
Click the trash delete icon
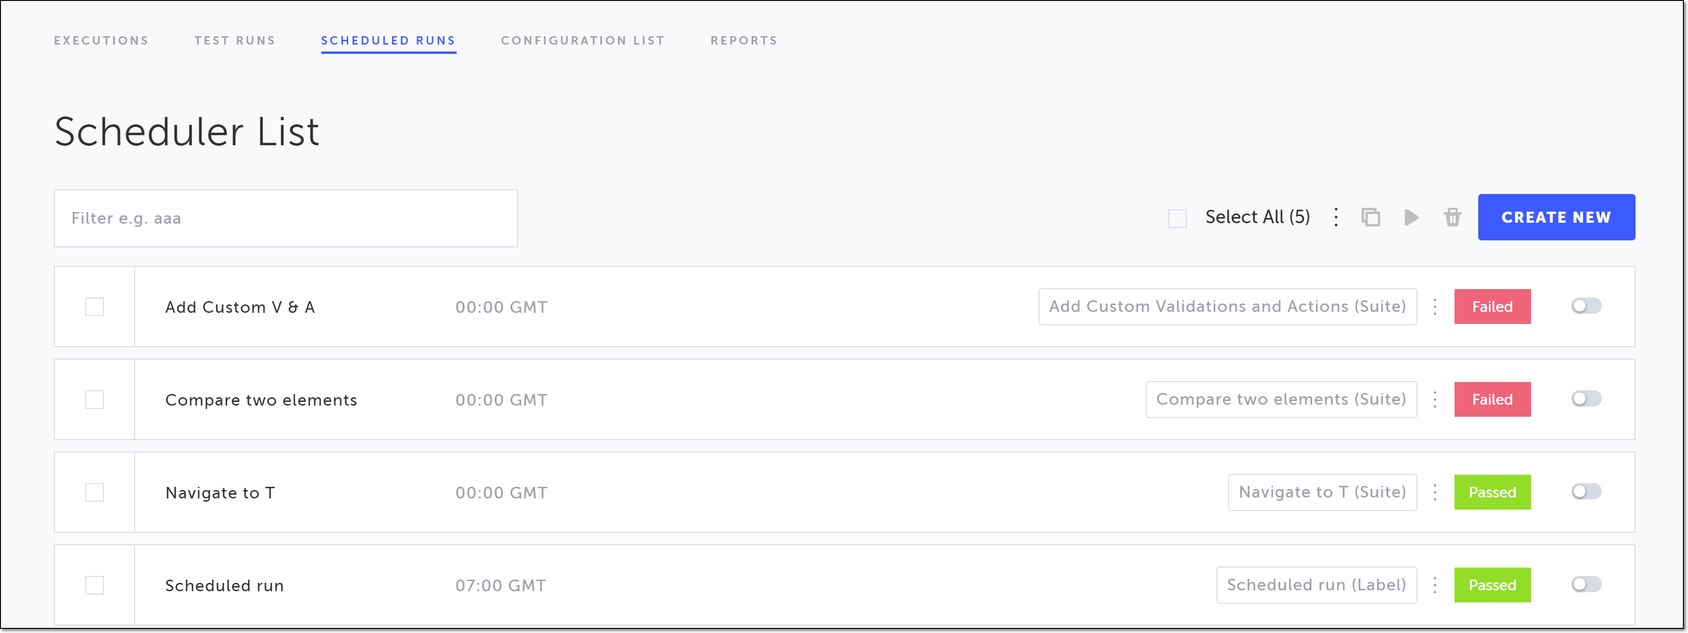coord(1452,218)
